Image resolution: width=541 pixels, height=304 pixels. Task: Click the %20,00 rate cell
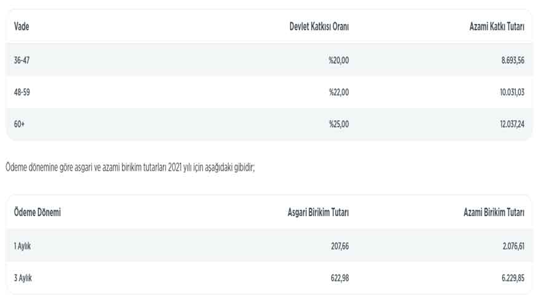coord(339,60)
